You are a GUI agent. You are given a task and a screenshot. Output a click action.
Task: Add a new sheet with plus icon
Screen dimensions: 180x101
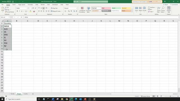click(33, 94)
